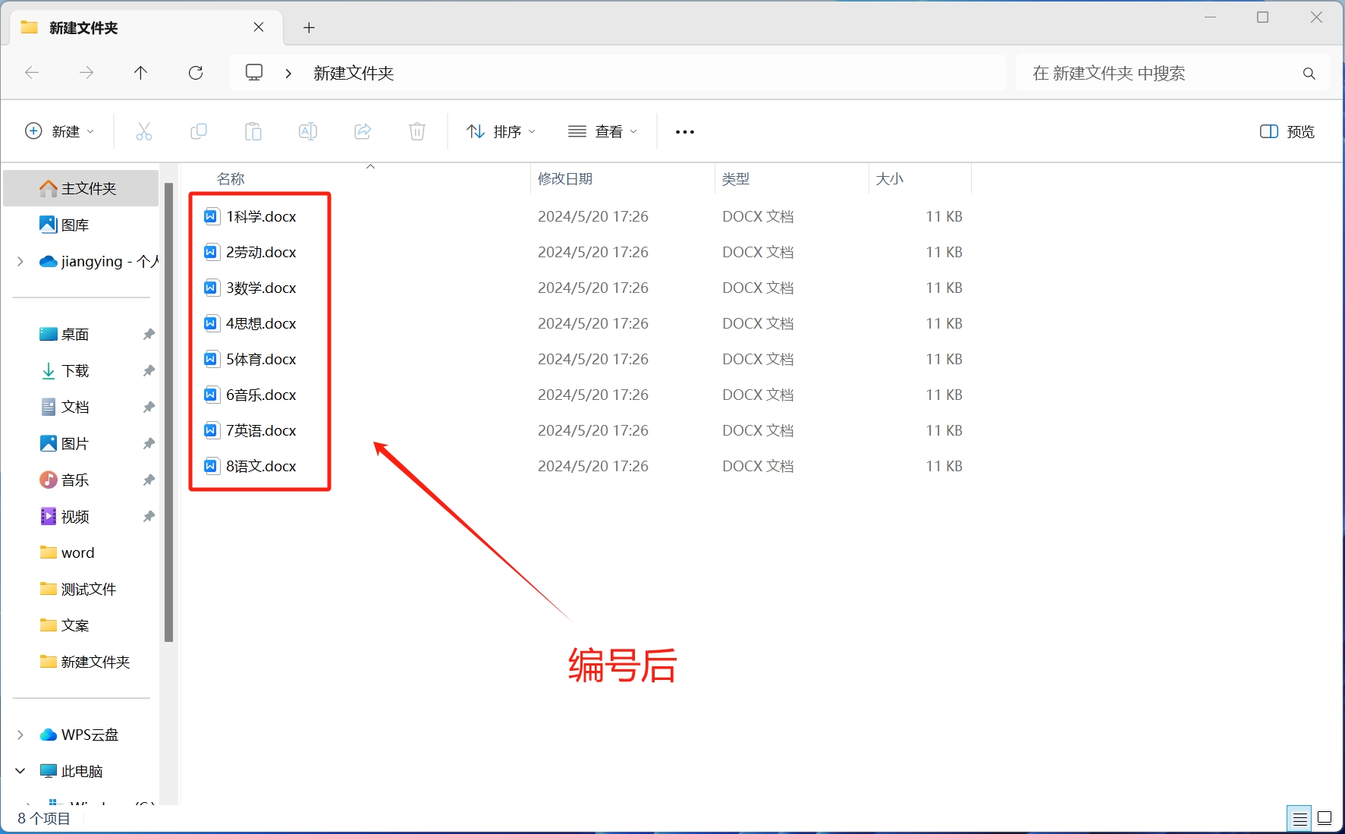The image size is (1345, 834).
Task: Toggle the 预览 preview pane
Action: [x=1286, y=131]
